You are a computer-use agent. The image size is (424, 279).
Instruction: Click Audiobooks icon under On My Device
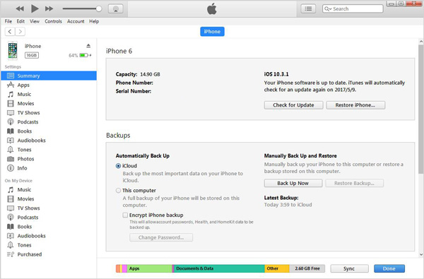coord(11,236)
